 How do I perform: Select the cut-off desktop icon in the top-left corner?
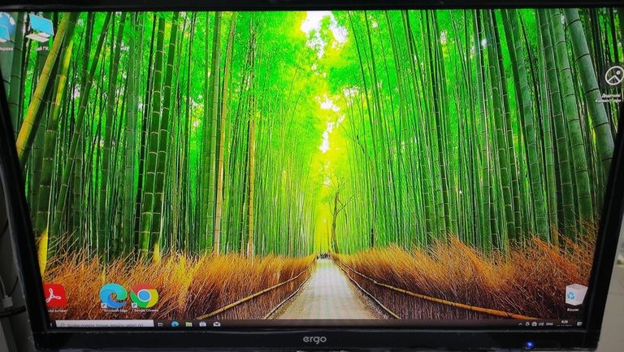click(x=6, y=28)
